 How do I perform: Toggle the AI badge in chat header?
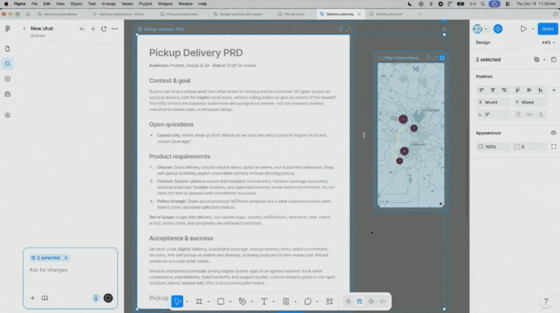[x=82, y=29]
